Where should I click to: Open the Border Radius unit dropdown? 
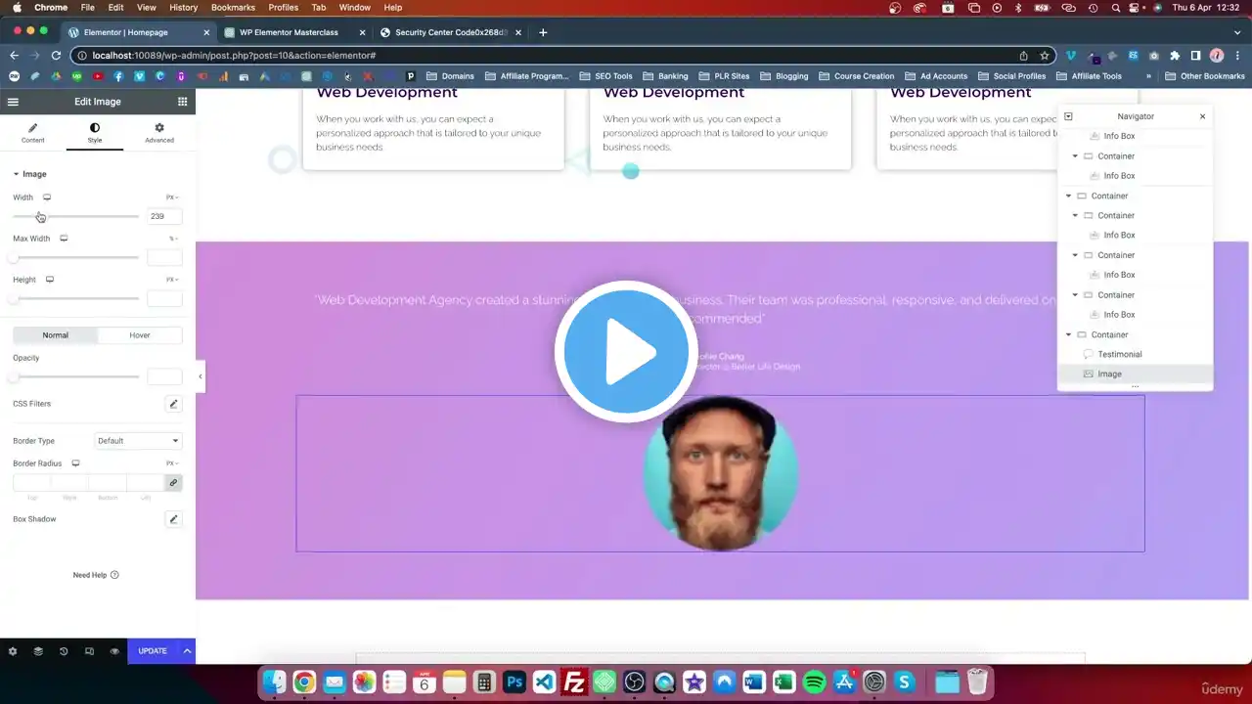(x=172, y=463)
